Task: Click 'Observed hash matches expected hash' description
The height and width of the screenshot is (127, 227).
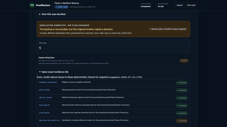Action: (96, 105)
